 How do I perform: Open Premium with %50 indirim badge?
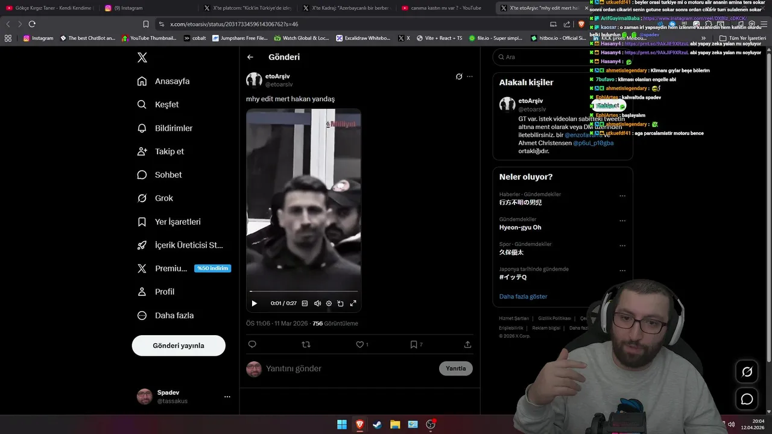(x=184, y=268)
